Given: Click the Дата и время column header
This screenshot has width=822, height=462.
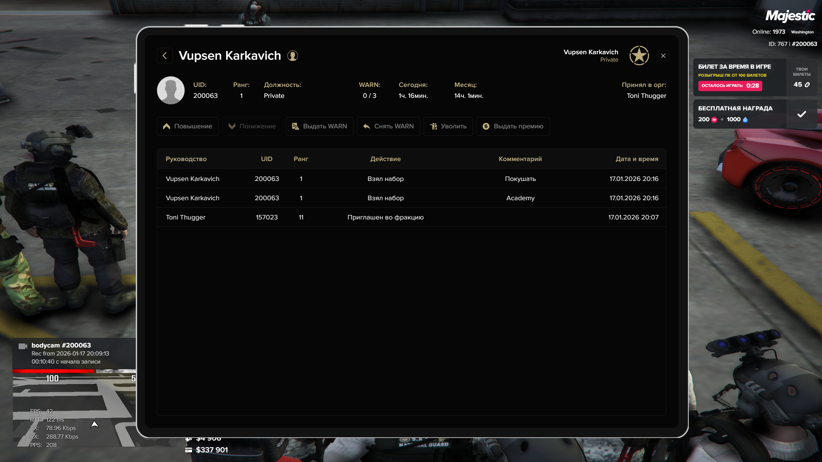Looking at the screenshot, I should 637,159.
